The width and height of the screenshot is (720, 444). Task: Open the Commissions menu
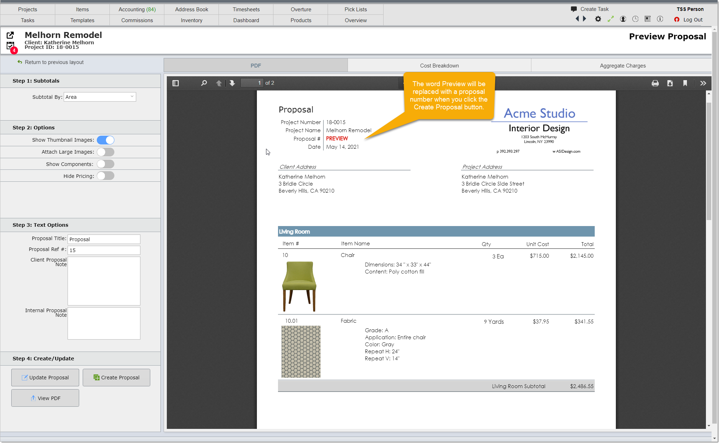tap(137, 20)
